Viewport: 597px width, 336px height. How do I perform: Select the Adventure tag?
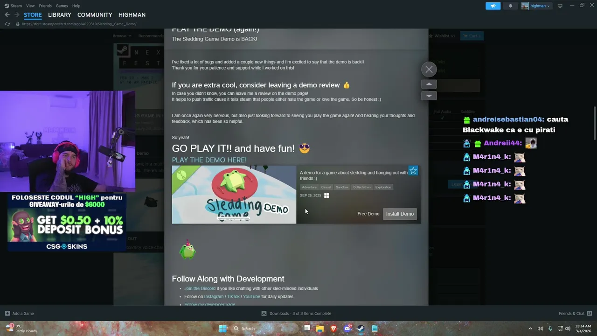coord(309,187)
